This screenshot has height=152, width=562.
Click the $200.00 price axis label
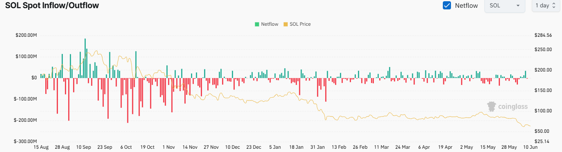click(543, 70)
